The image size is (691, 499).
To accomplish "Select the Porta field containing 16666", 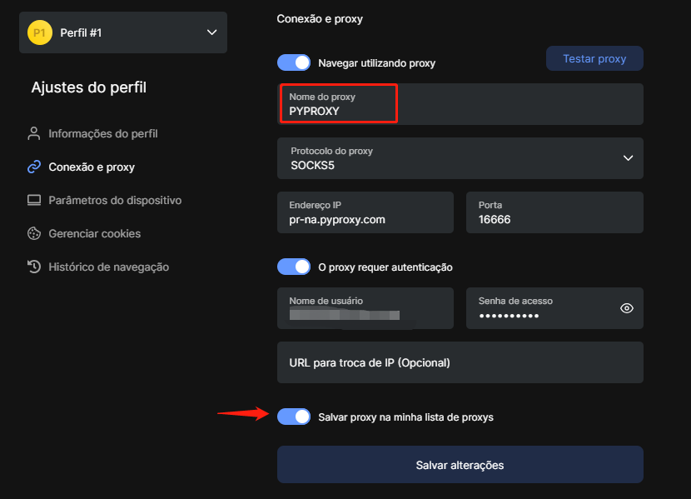I will [554, 212].
